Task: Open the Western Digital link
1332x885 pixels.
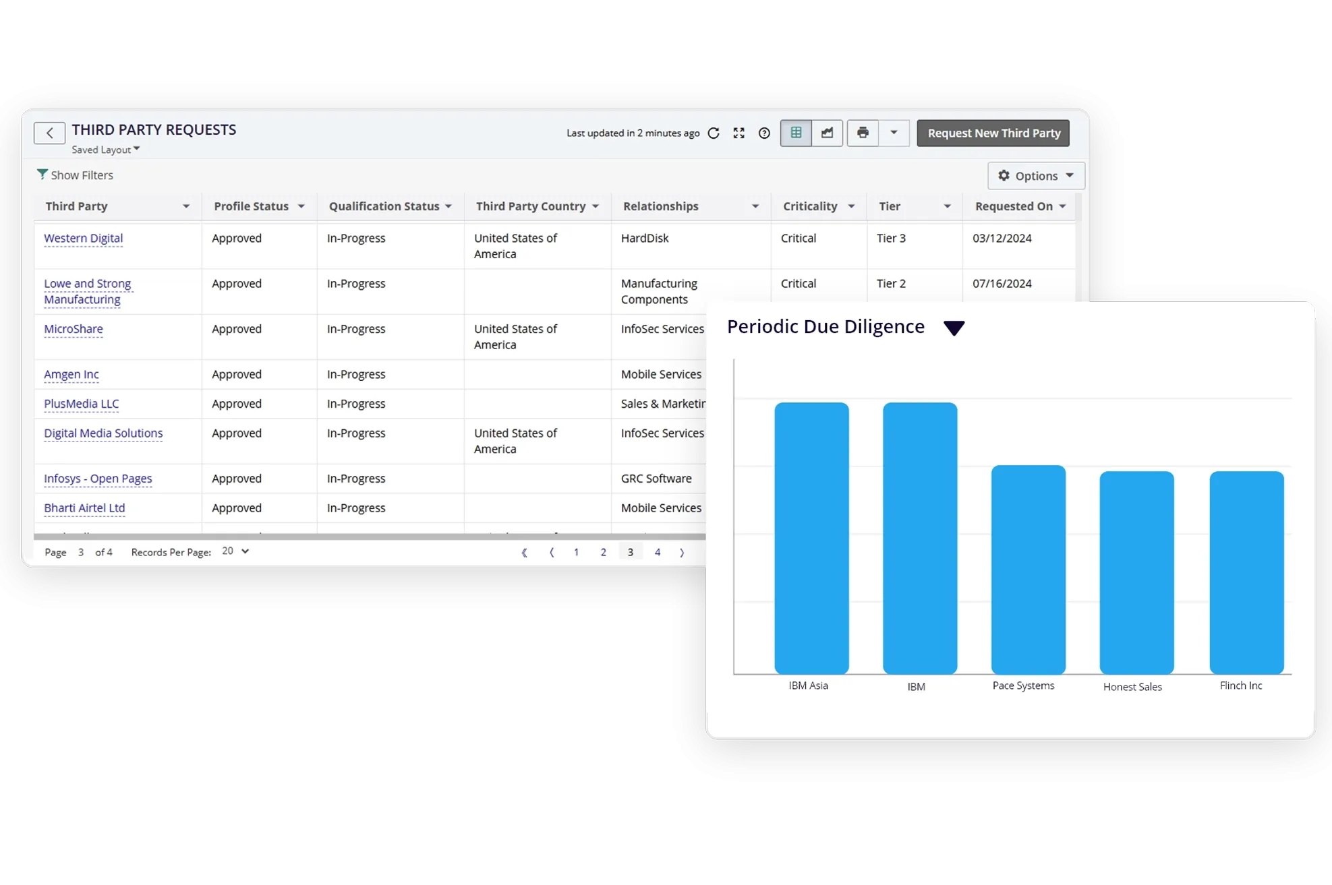Action: click(83, 238)
